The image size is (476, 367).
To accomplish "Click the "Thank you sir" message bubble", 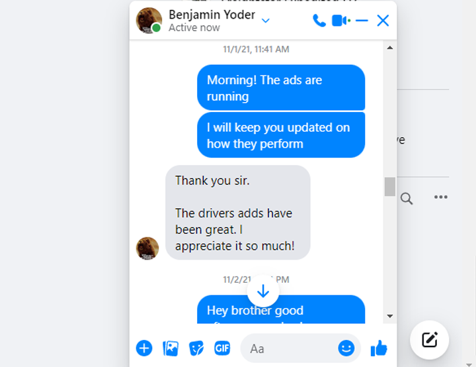I will [238, 213].
